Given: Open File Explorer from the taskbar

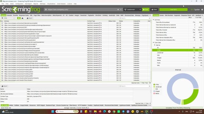Looking at the screenshot, I should [95, 111].
